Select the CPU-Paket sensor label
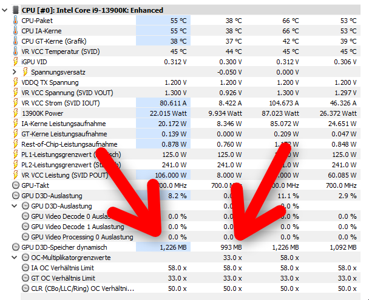Image resolution: width=369 pixels, height=300 pixels. (x=37, y=21)
